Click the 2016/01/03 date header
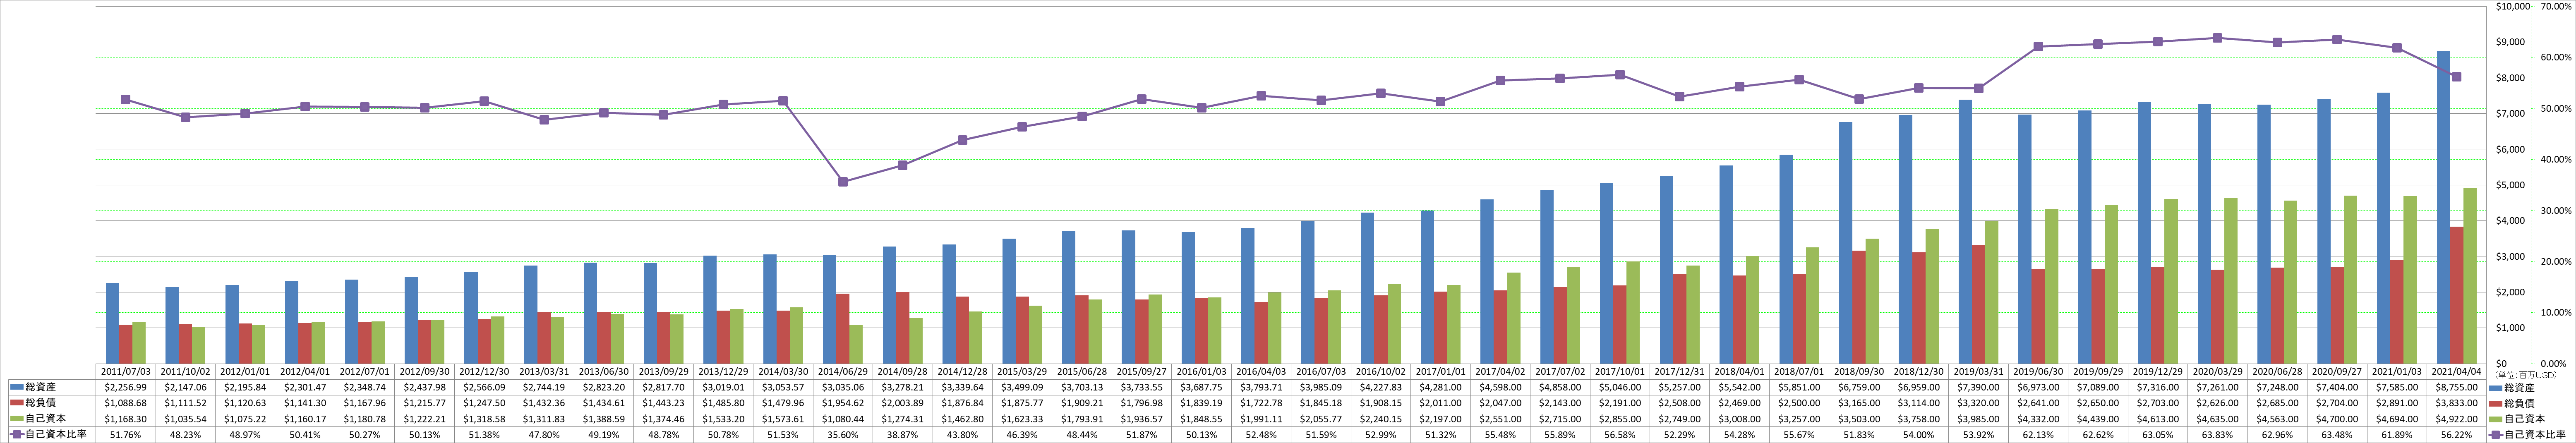Image resolution: width=2576 pixels, height=443 pixels. pyautogui.click(x=1201, y=371)
